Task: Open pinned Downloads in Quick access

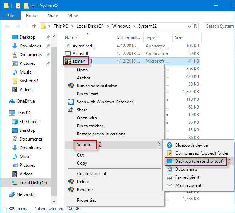Action: [27, 46]
